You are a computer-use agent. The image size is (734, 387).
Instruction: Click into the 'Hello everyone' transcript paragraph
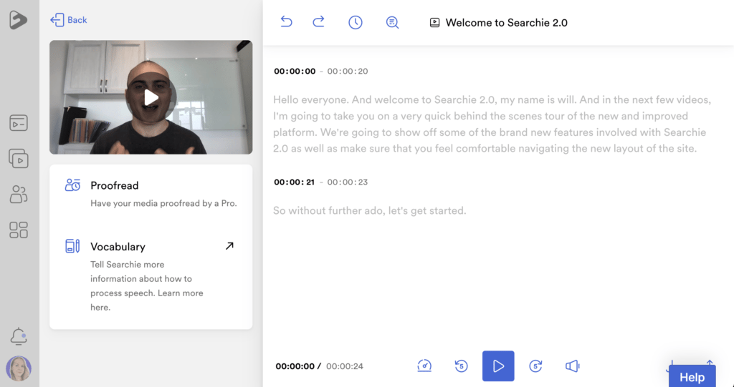(x=492, y=124)
